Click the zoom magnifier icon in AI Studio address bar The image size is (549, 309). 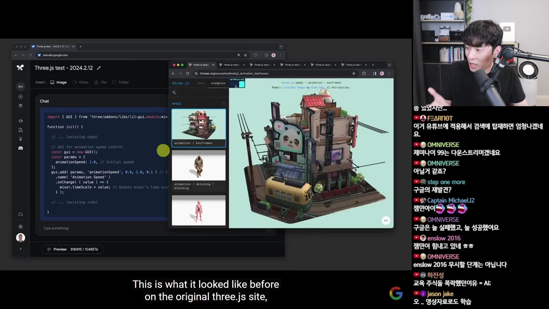click(x=239, y=55)
